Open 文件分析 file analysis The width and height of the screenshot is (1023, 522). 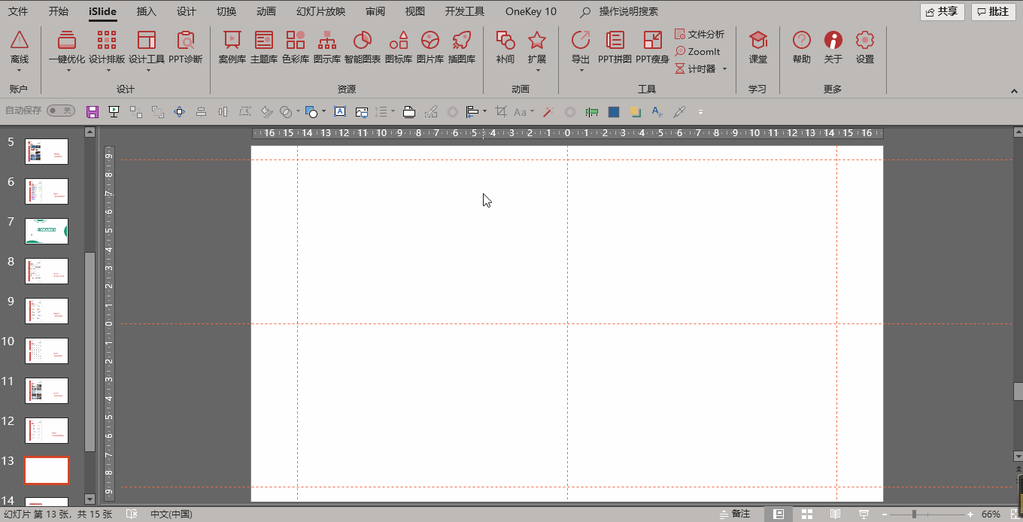click(x=700, y=34)
